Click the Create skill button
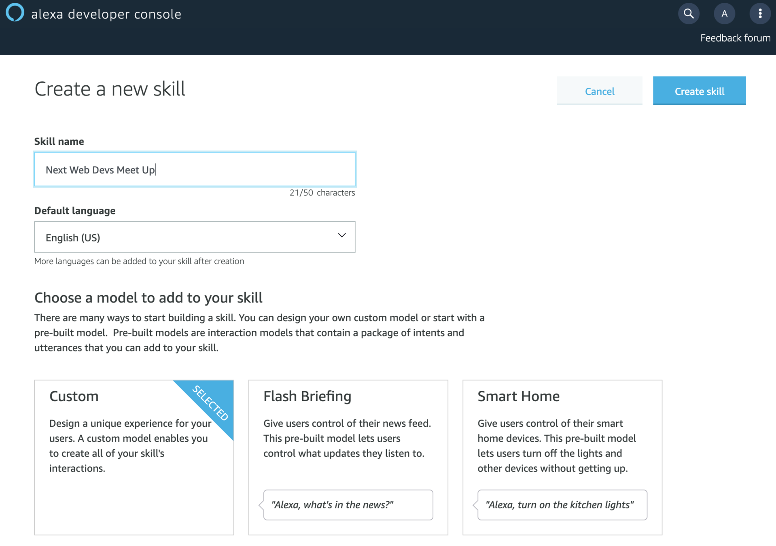Viewport: 776px width, 546px height. [x=699, y=91]
